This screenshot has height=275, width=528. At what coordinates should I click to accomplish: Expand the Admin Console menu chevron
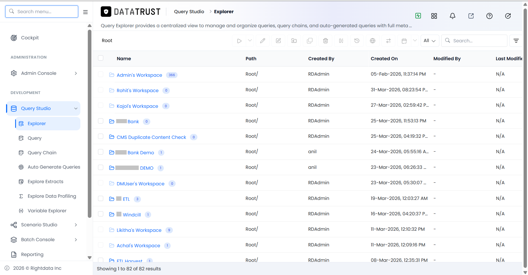[76, 73]
